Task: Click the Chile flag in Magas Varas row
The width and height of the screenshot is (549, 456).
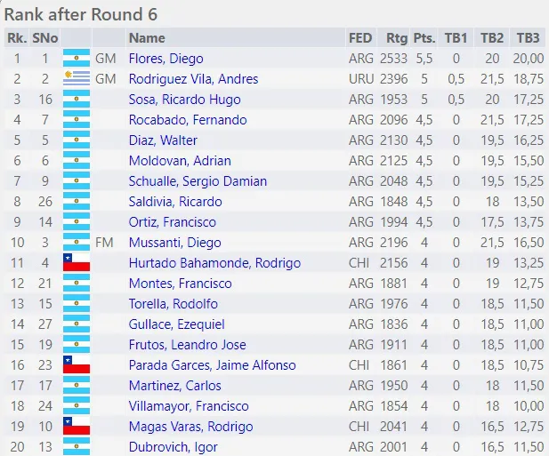Action: click(x=77, y=427)
